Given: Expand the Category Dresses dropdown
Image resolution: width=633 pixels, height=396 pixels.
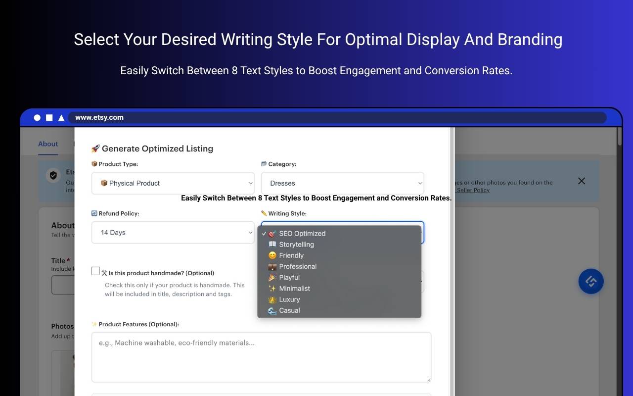Looking at the screenshot, I should click(343, 183).
